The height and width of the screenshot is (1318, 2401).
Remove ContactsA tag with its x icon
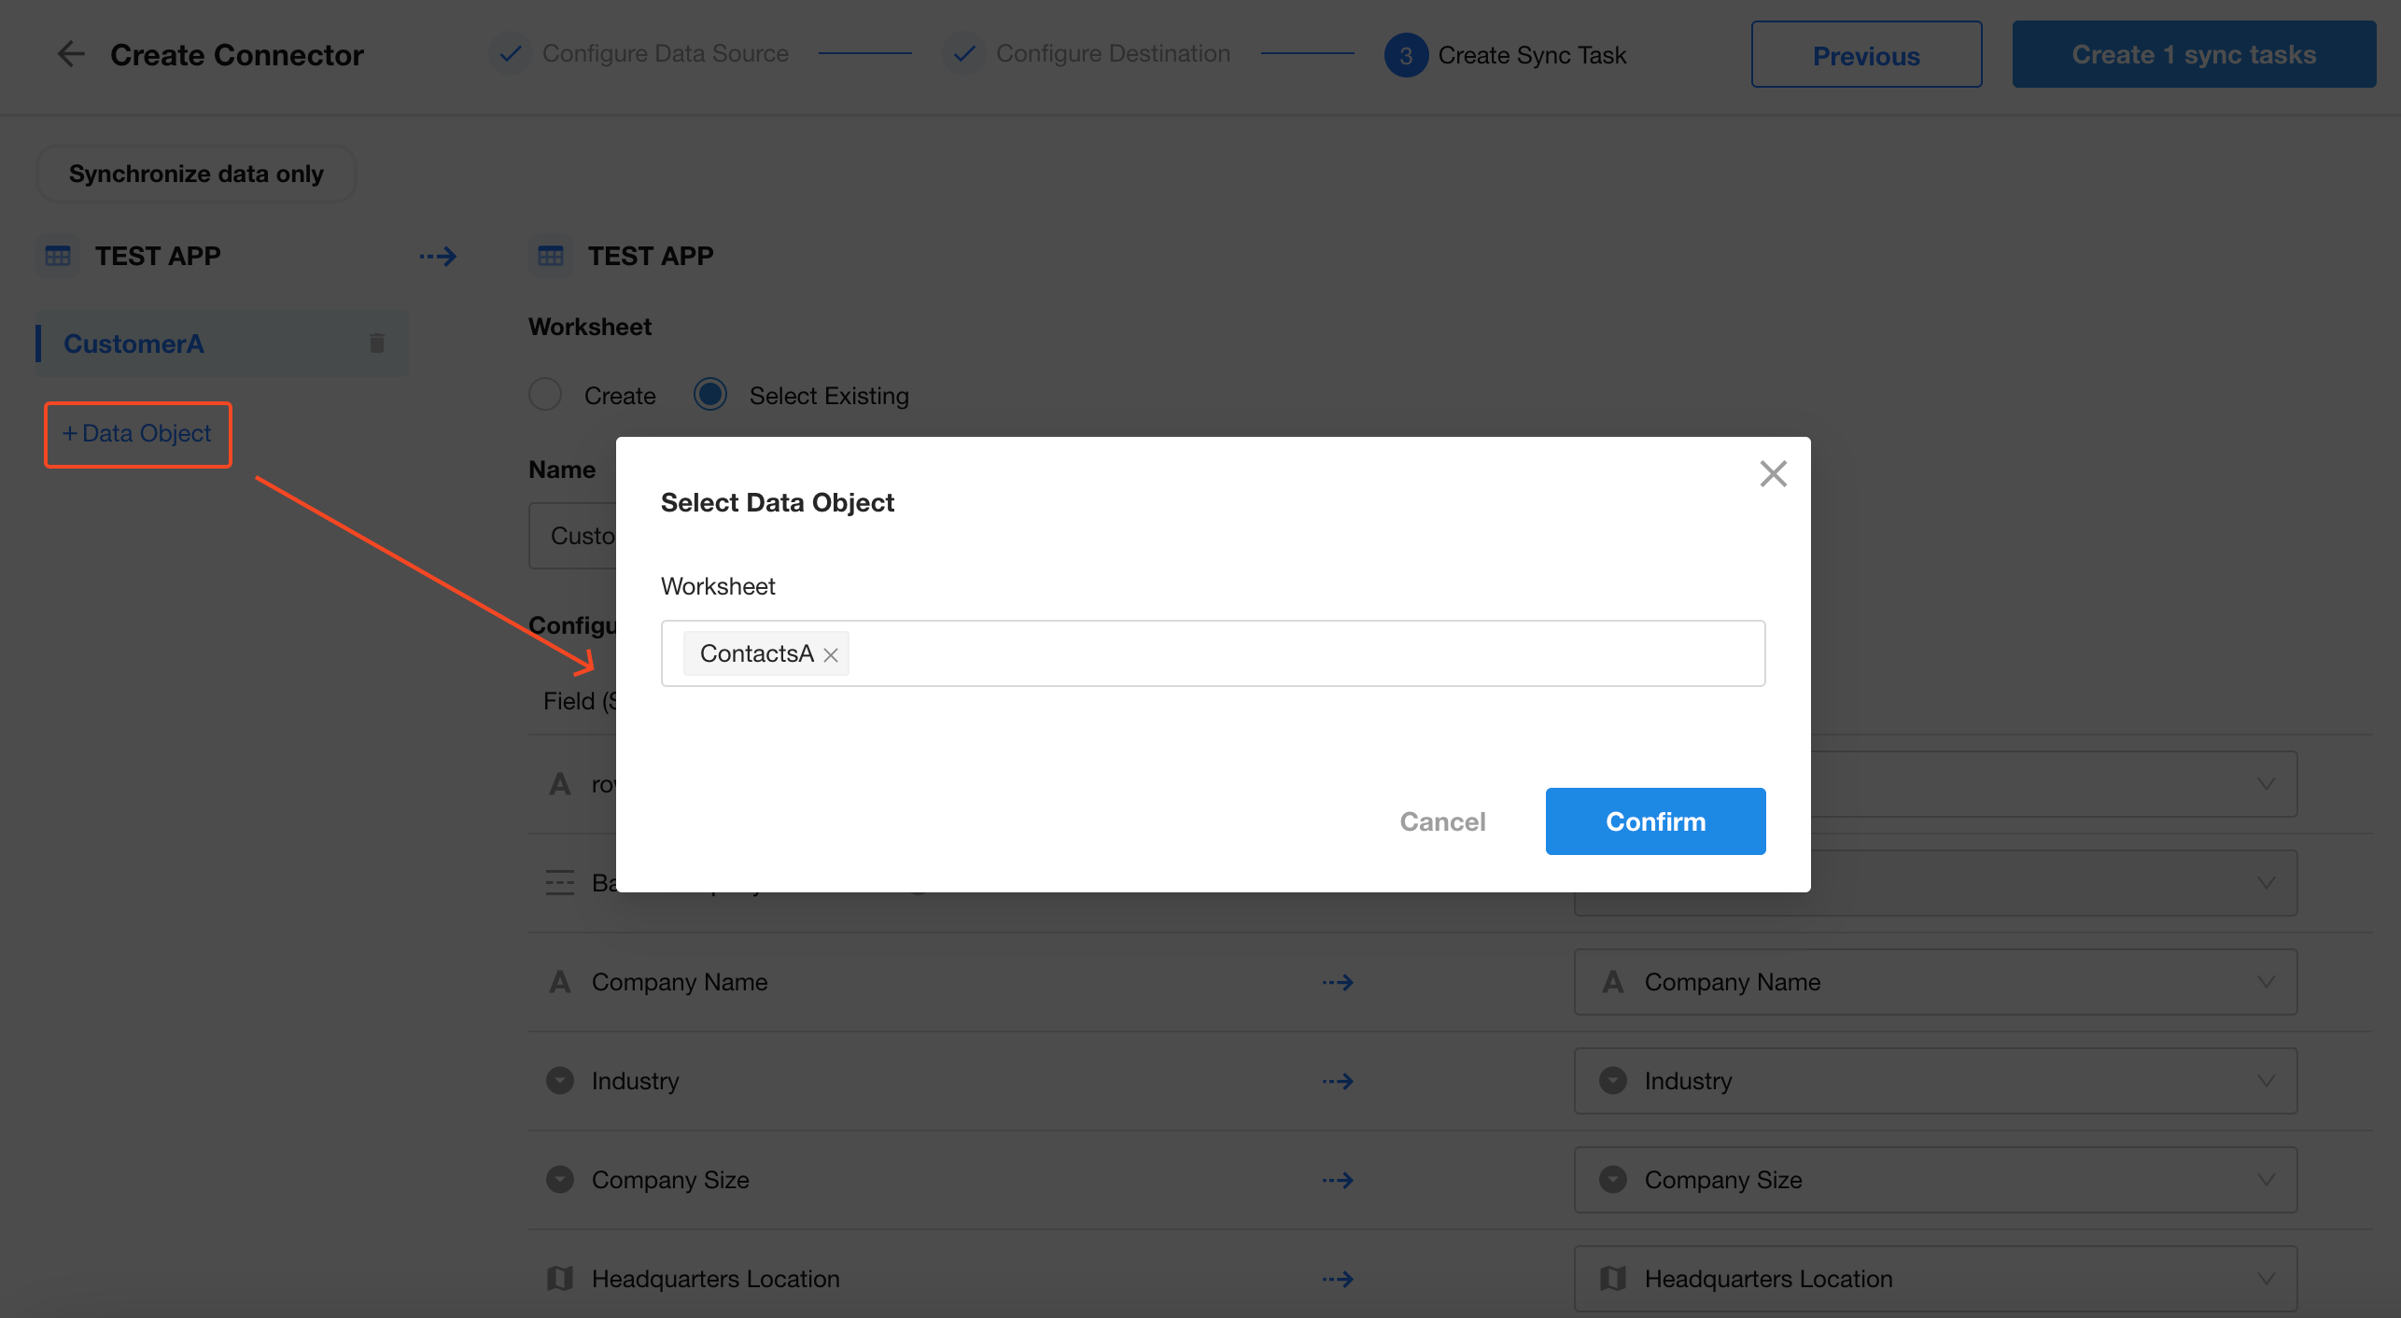pos(831,655)
